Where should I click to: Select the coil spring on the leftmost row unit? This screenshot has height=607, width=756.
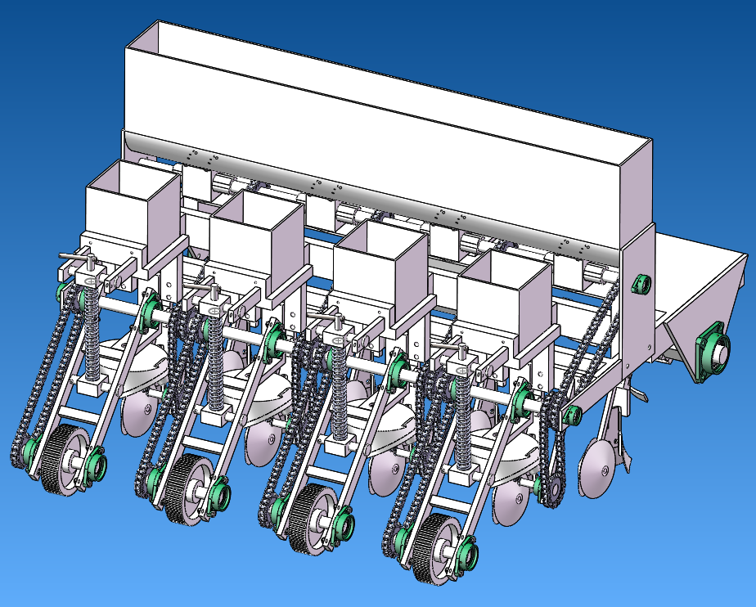pyautogui.click(x=92, y=333)
